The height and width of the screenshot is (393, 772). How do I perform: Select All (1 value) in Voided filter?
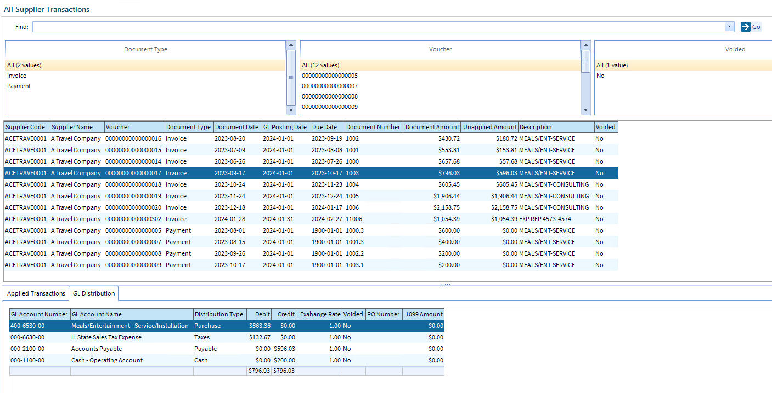click(684, 65)
